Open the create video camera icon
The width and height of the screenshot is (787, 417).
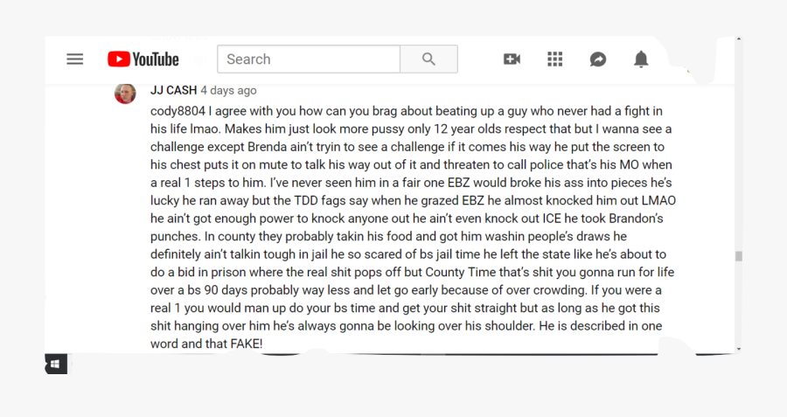(x=512, y=59)
